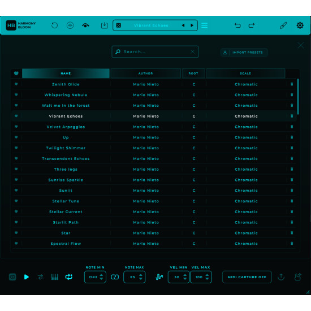311x311 pixels.
Task: Select the Star preset row
Action: point(154,233)
